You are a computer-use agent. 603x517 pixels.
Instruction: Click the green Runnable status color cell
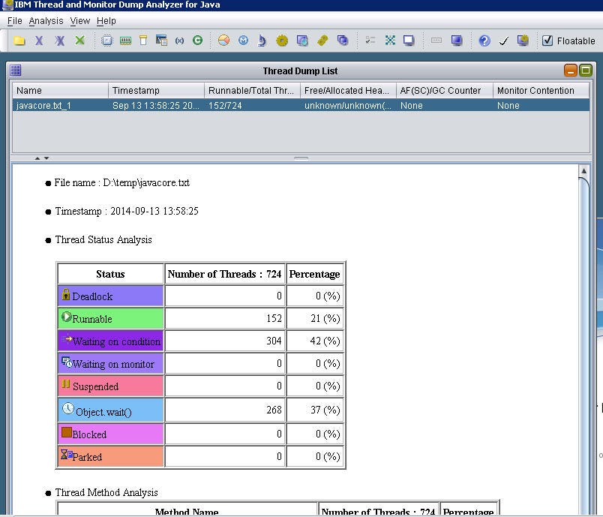110,318
